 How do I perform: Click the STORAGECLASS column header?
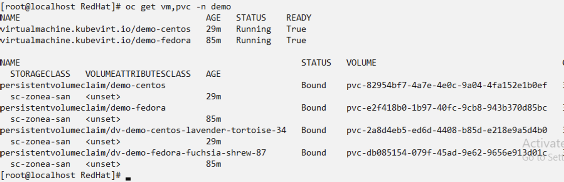click(x=40, y=74)
